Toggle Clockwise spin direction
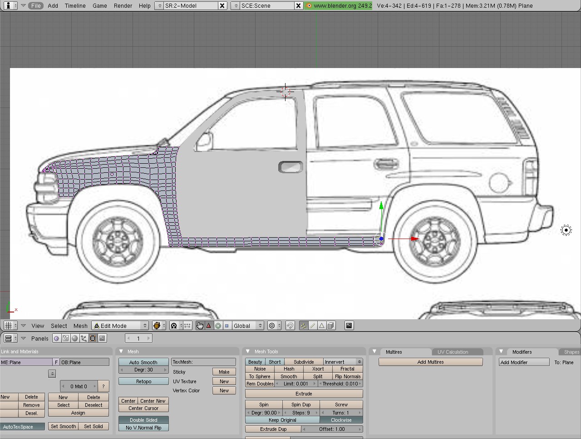Image resolution: width=581 pixels, height=439 pixels. point(341,420)
